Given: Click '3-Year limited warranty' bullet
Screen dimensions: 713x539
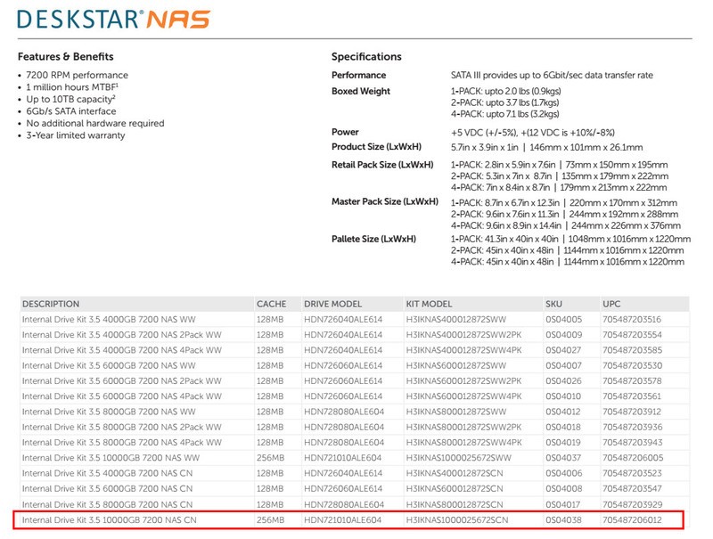Looking at the screenshot, I should coord(76,135).
